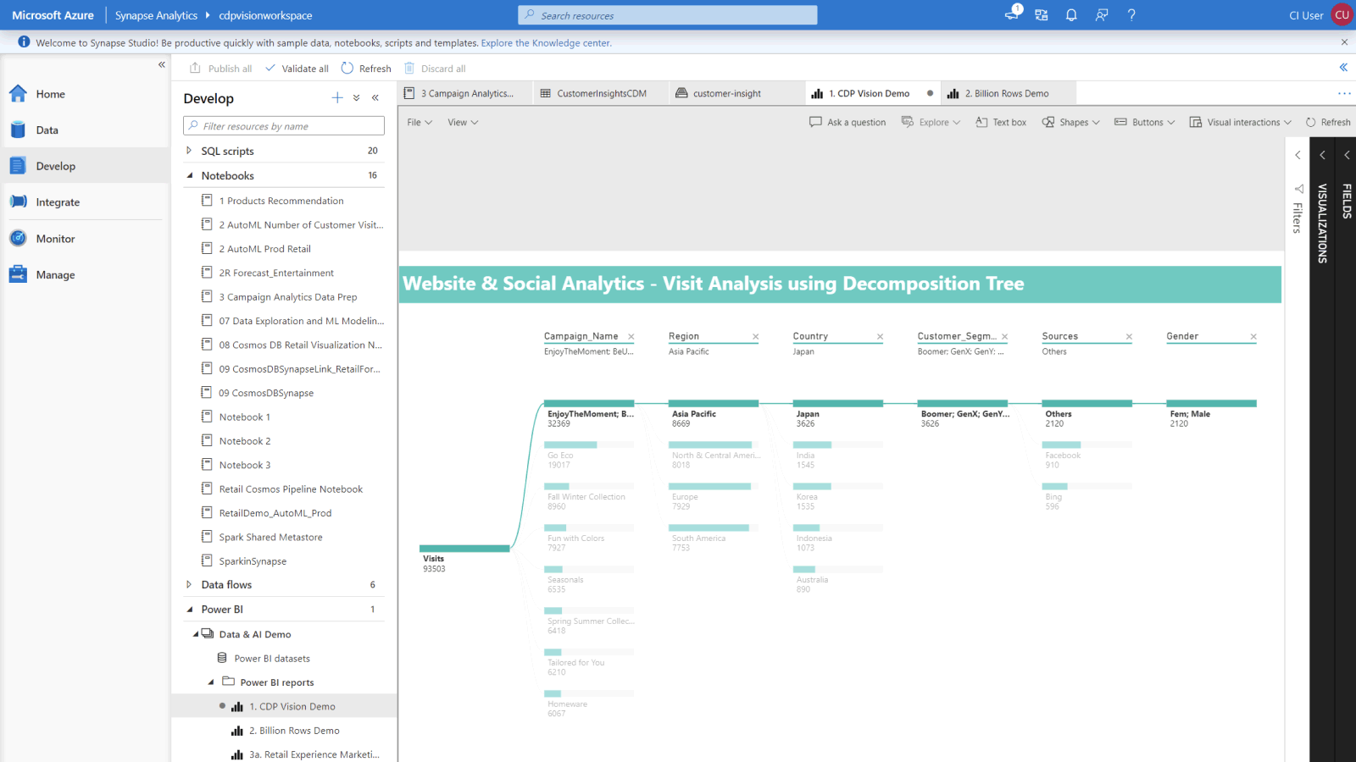Expand the Fields pane arrow
This screenshot has height=762, width=1356.
[x=1347, y=155]
